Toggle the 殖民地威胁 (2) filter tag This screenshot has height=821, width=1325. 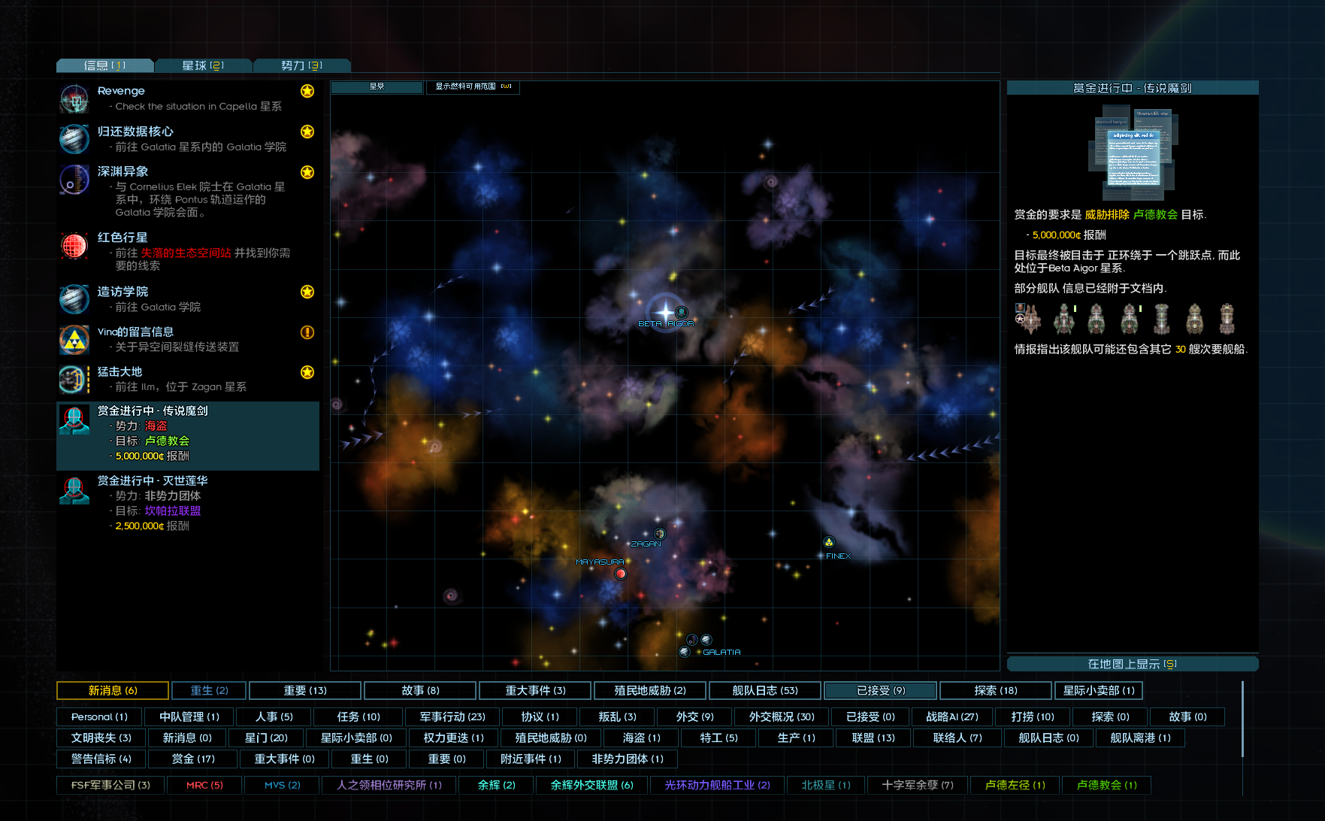pyautogui.click(x=650, y=690)
